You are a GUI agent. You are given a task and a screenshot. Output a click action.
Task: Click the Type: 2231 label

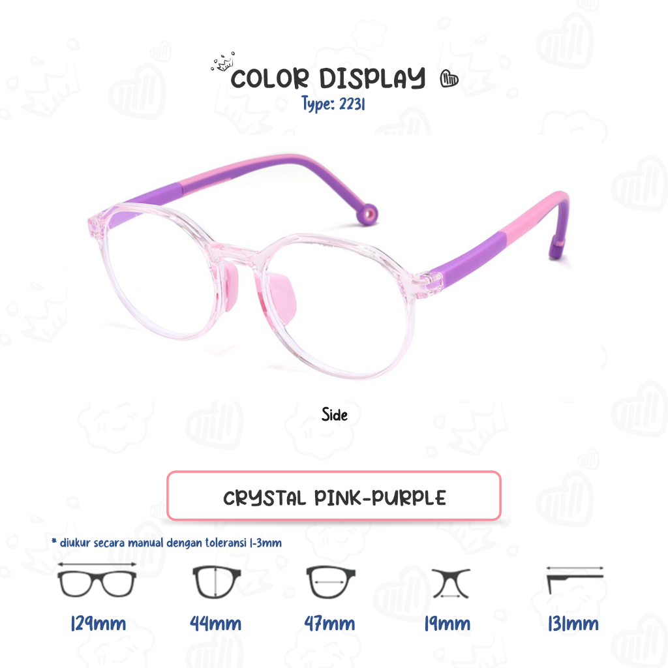point(333,104)
